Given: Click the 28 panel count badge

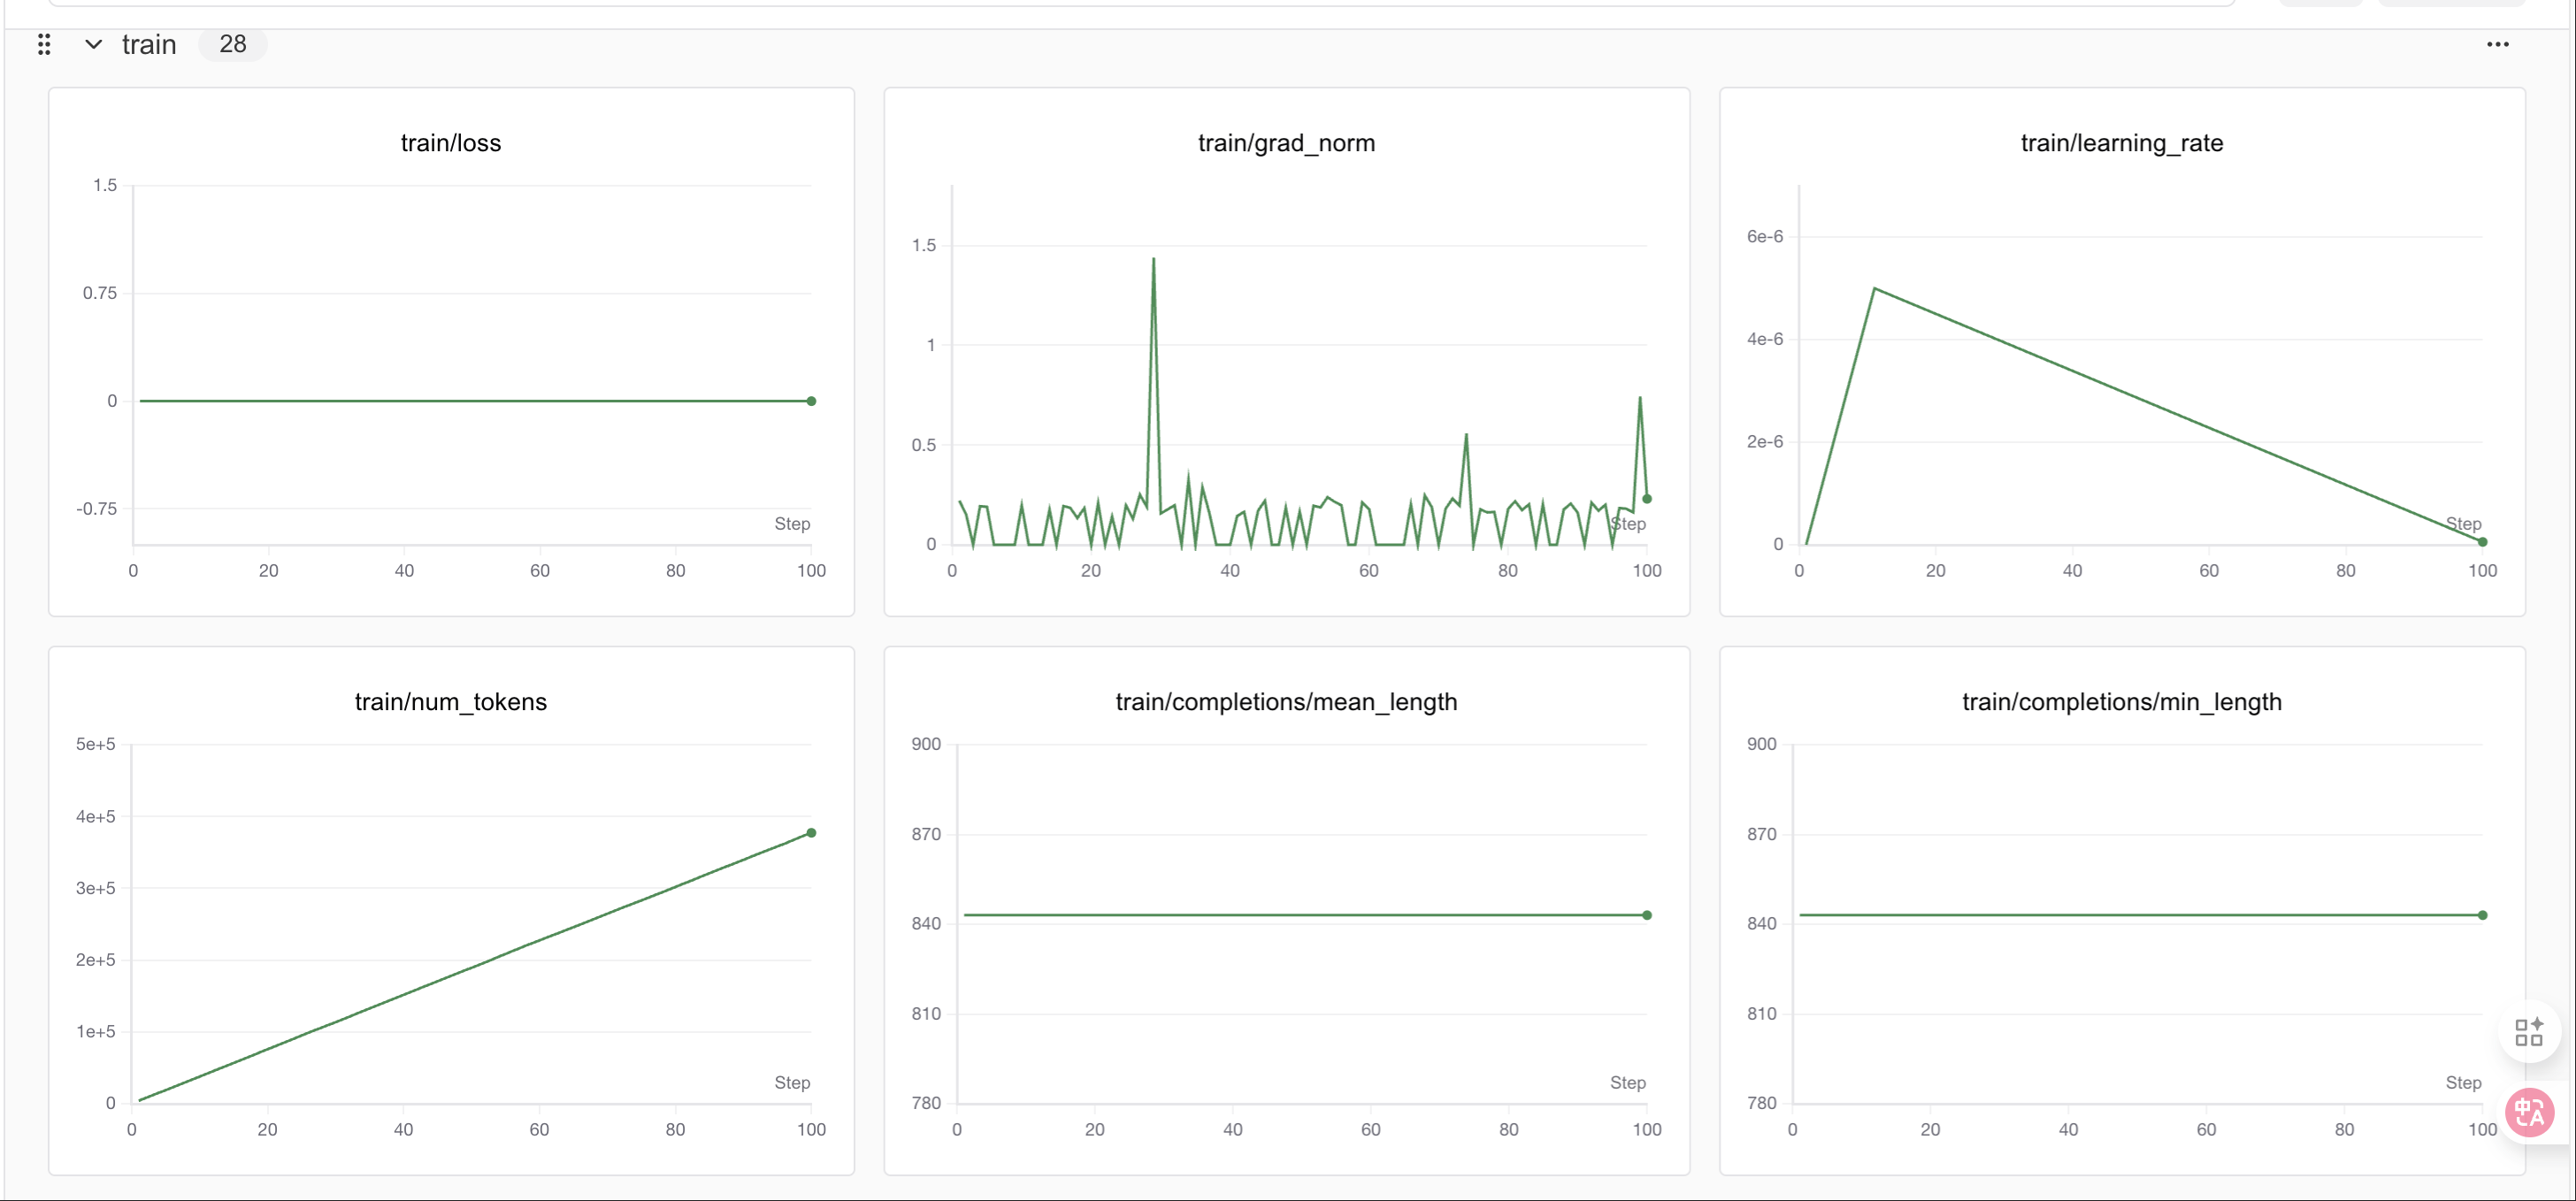Looking at the screenshot, I should coord(232,44).
